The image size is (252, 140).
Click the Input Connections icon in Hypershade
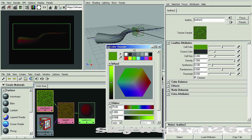click(37, 79)
